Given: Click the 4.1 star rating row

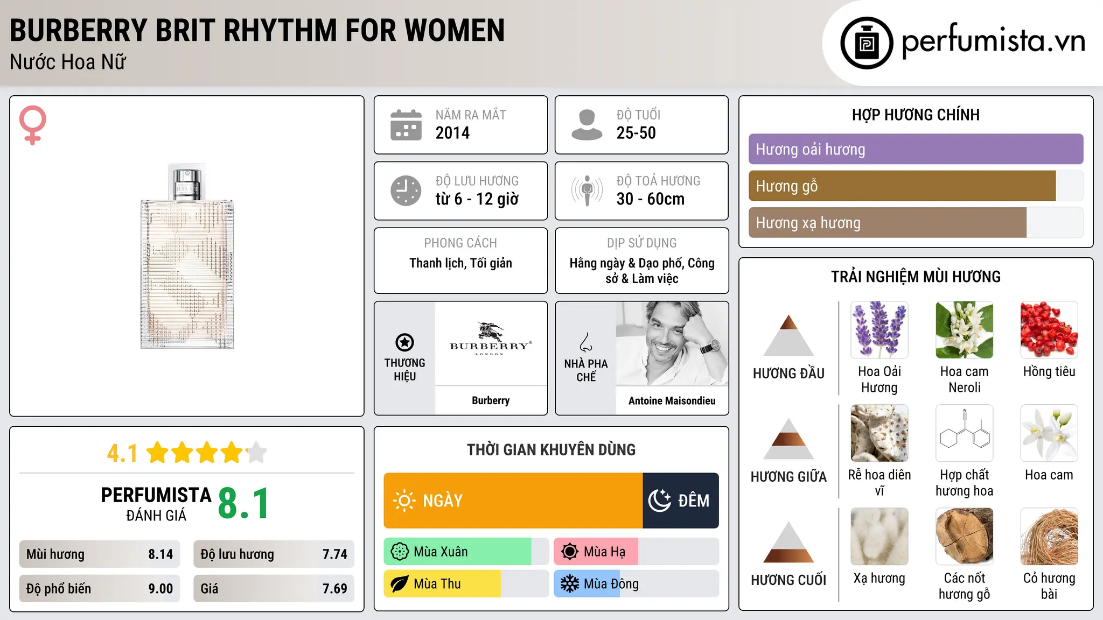Looking at the screenshot, I should tap(187, 453).
